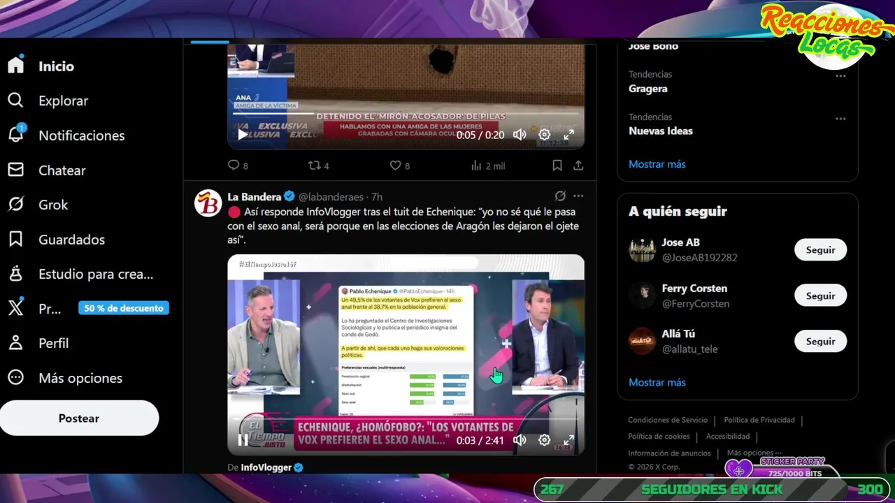Click the Grok logo icon
The width and height of the screenshot is (895, 503).
pos(15,205)
